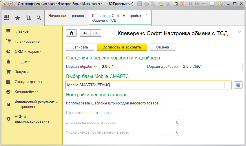Image resolution: width=246 pixels, height=146 pixels.
Task: Click the Mobile SMARTS: ЕГАИС base field
Action: coord(145,85)
